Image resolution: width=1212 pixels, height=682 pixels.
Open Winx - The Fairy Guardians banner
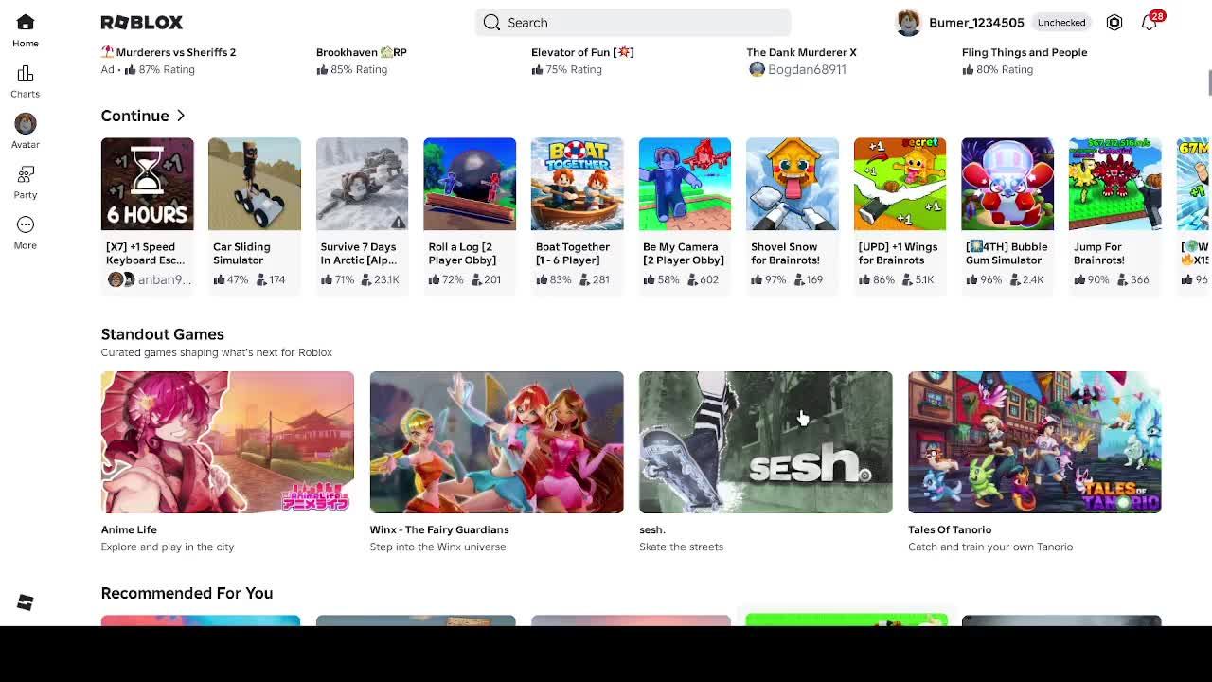[497, 442]
